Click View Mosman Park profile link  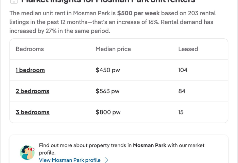pos(70,160)
